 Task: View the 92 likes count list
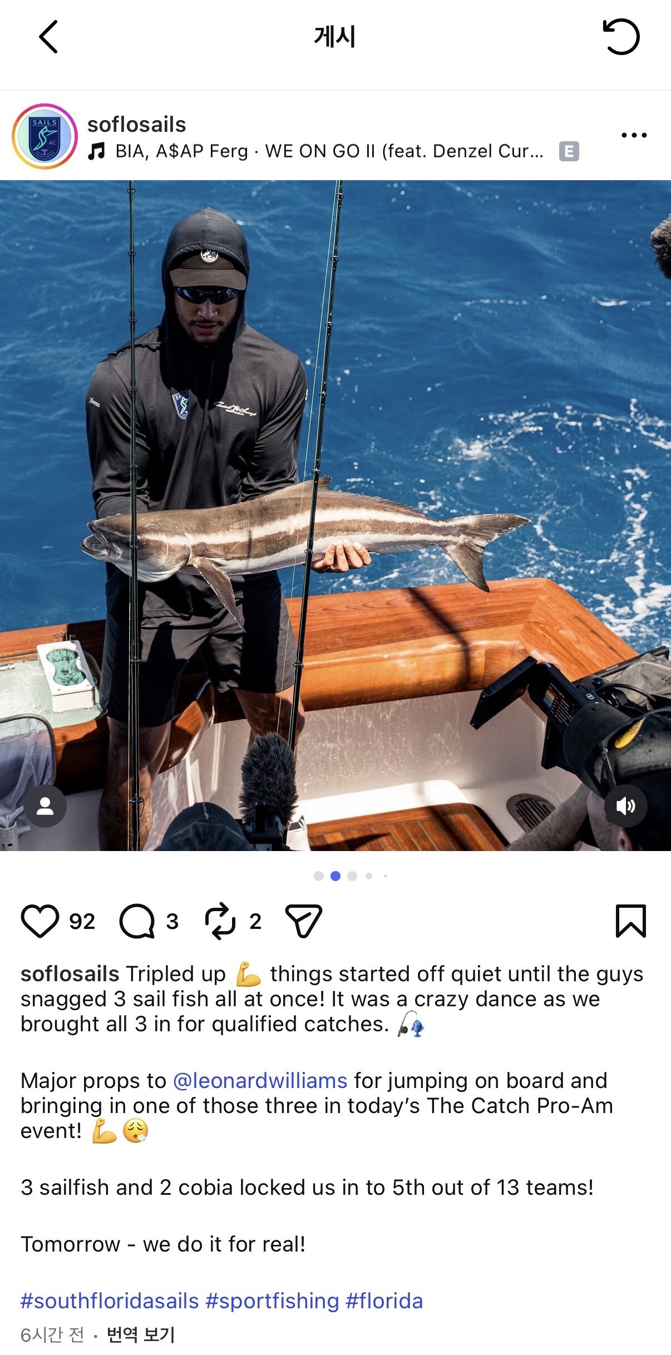pyautogui.click(x=82, y=922)
